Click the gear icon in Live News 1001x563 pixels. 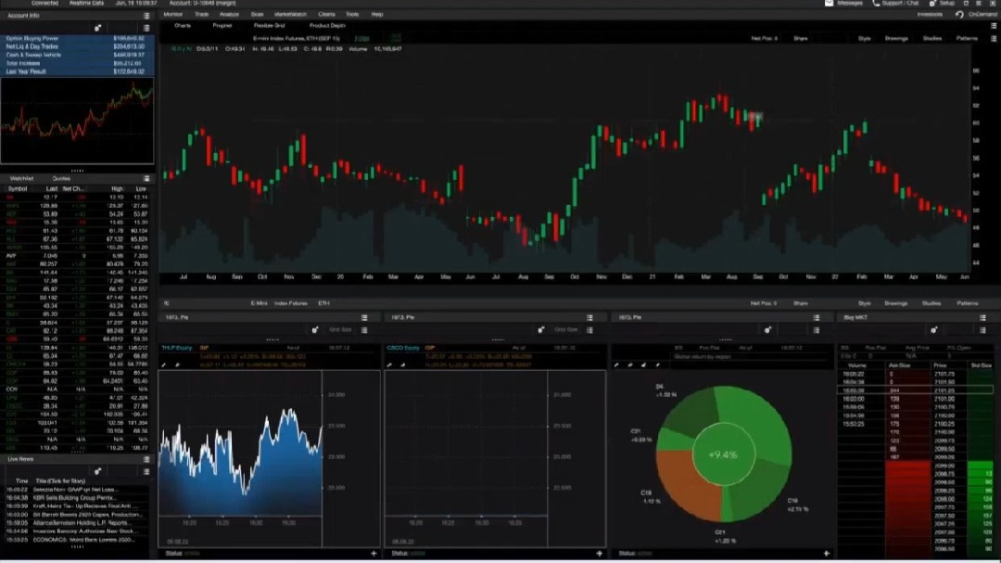[x=97, y=471]
